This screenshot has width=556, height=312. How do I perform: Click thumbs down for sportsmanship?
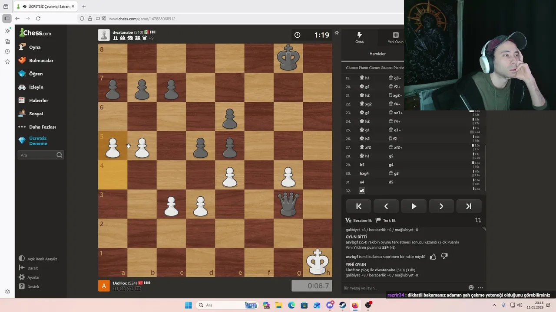coord(444,257)
